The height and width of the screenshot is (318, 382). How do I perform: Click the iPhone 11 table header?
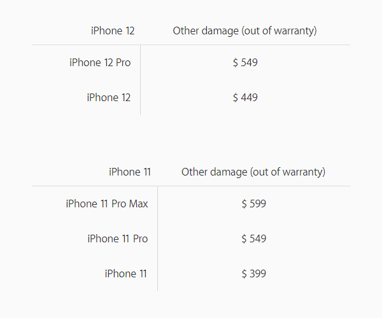click(130, 172)
